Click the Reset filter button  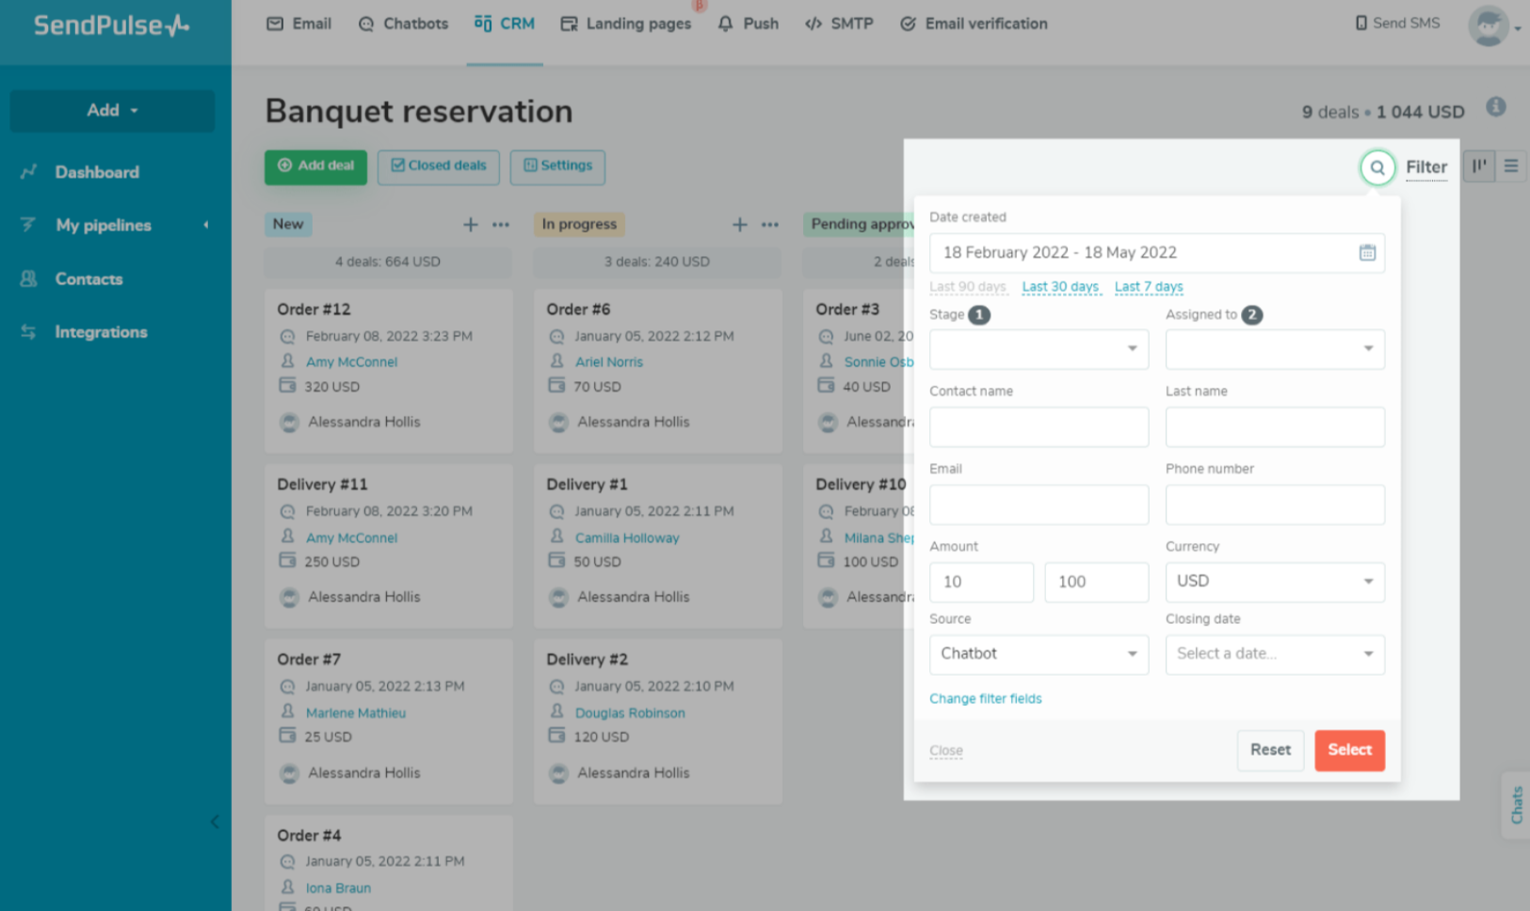point(1270,750)
